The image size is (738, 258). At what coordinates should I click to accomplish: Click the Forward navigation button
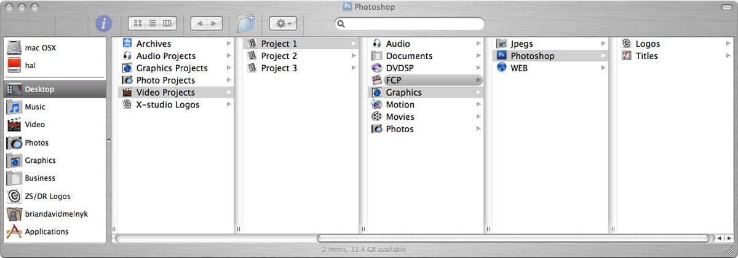214,23
